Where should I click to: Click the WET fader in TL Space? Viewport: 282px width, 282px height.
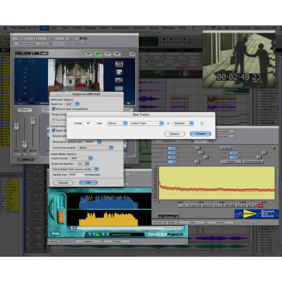click(17, 126)
